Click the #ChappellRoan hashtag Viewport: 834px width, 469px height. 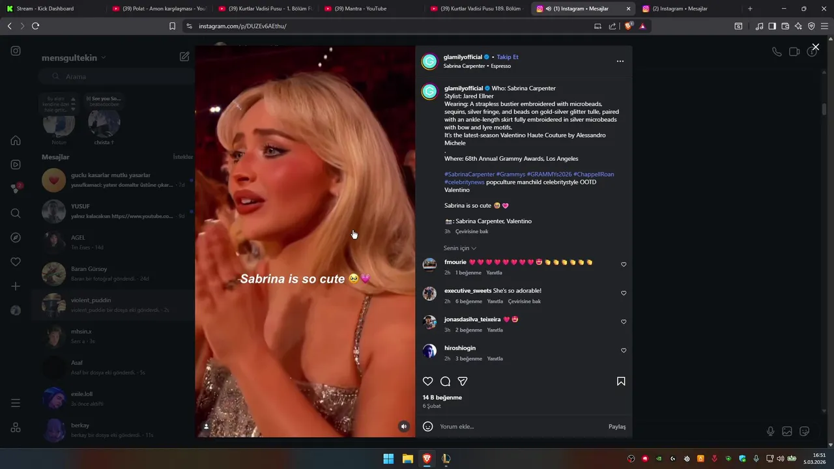point(594,174)
